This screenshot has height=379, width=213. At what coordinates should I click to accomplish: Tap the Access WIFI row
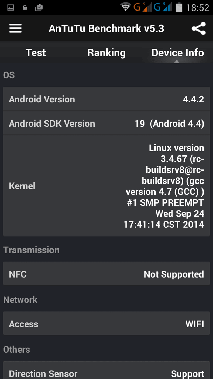(x=106, y=324)
